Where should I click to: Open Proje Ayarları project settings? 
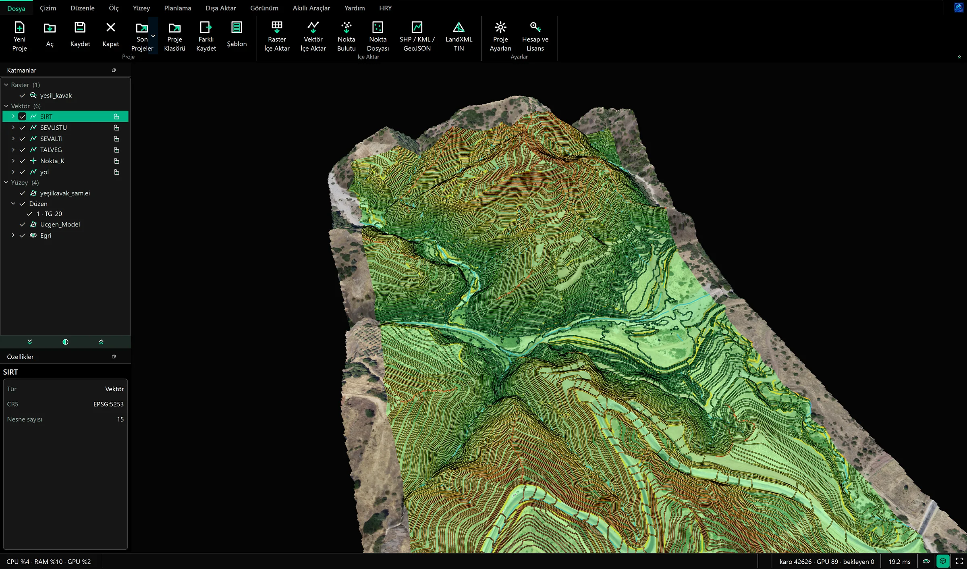coord(500,36)
